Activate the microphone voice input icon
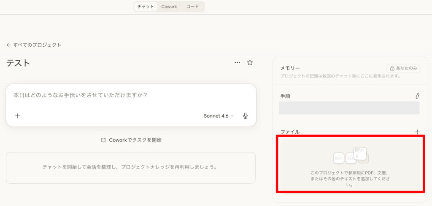 (x=245, y=116)
